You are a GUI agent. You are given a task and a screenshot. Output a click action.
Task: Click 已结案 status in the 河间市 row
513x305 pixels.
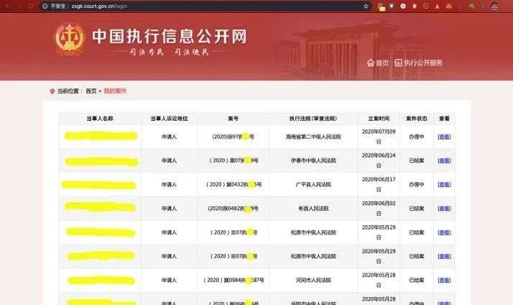coord(417,280)
